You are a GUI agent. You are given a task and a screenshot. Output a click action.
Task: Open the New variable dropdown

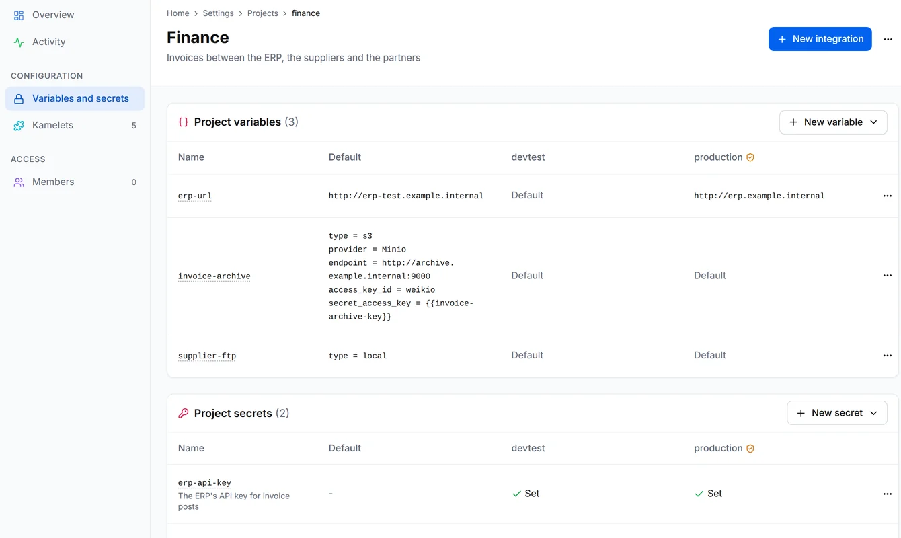[833, 122]
